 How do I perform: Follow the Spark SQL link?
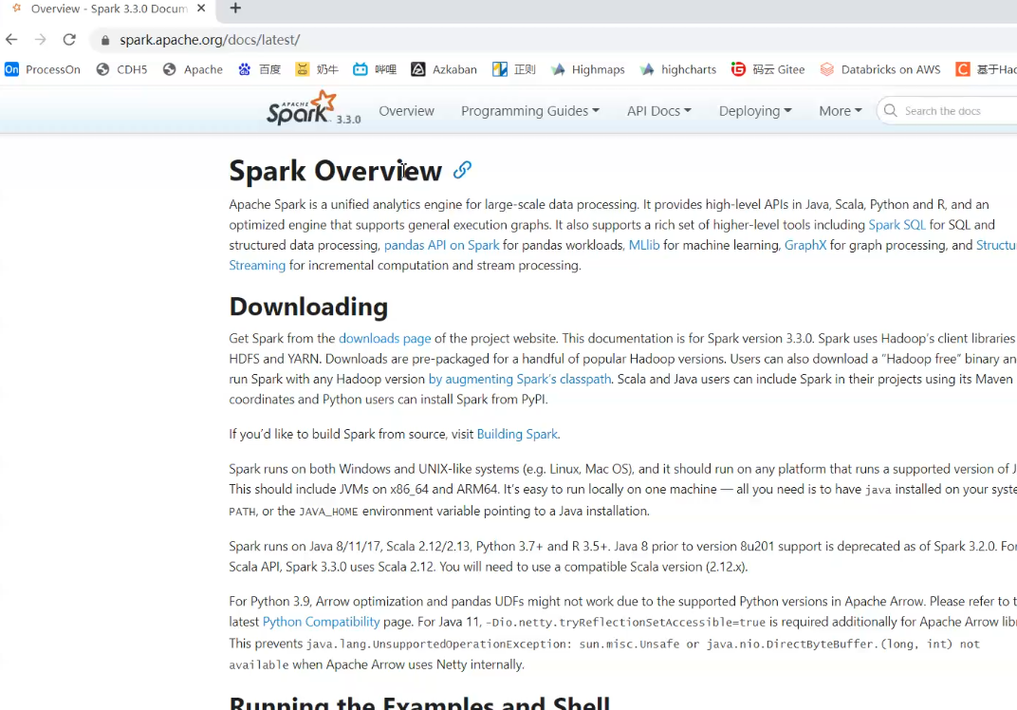897,225
